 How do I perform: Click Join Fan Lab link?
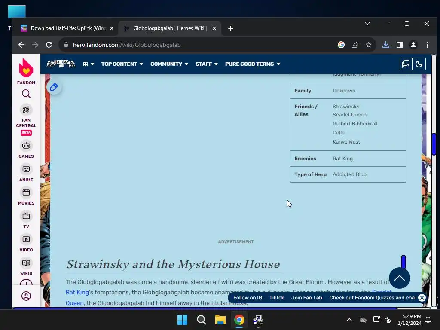(307, 298)
